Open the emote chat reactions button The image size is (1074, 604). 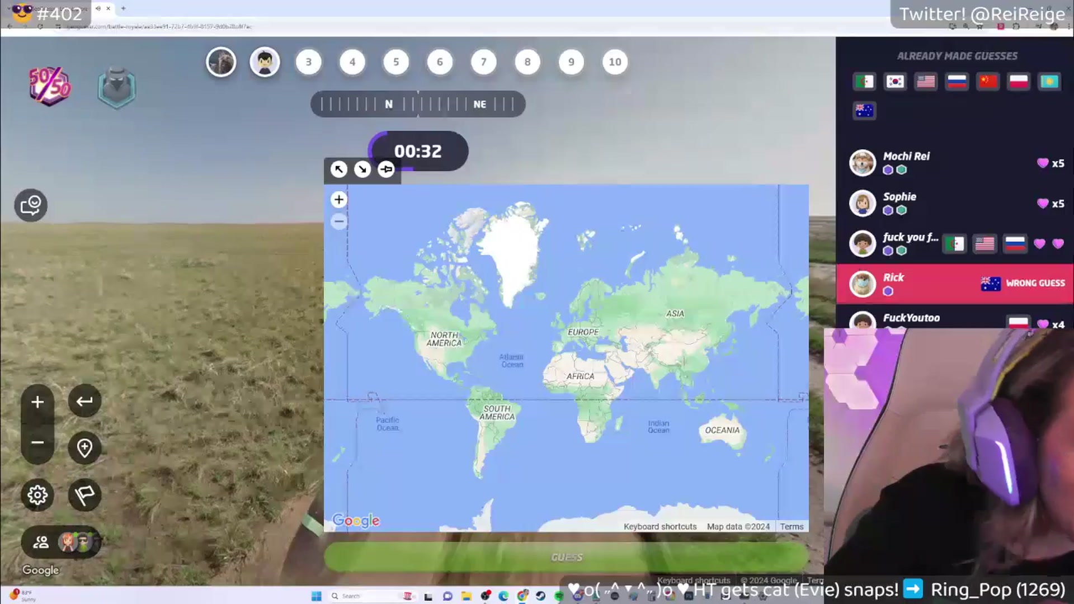click(x=31, y=205)
